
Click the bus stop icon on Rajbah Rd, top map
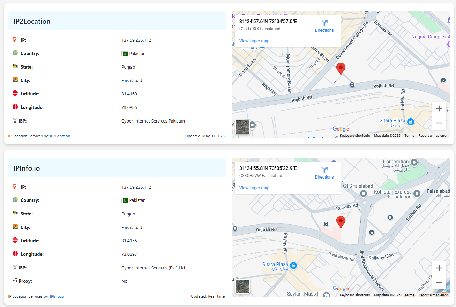(x=352, y=84)
